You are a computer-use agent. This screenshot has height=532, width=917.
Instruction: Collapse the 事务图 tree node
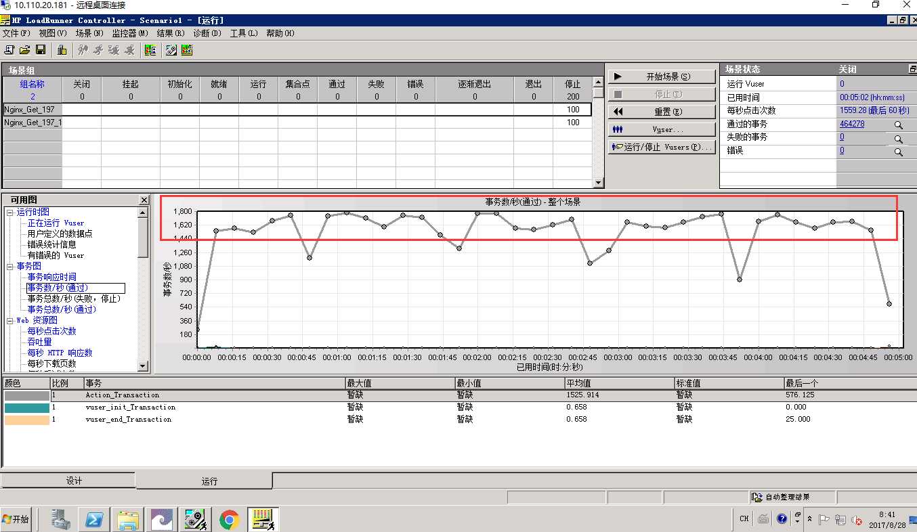10,267
